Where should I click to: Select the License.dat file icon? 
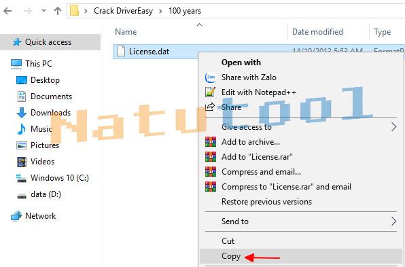click(121, 51)
